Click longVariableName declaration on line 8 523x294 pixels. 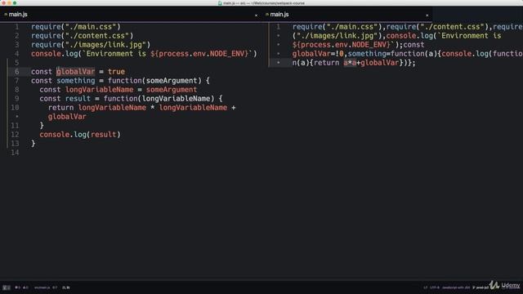click(99, 90)
